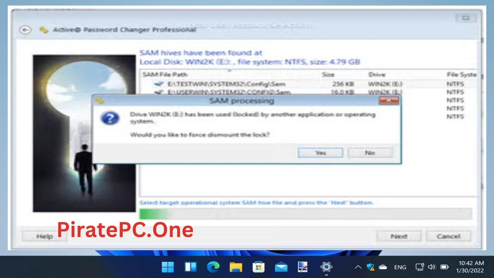494x278 pixels.
Task: Click the keyhole silhouette image
Action: (x=84, y=133)
